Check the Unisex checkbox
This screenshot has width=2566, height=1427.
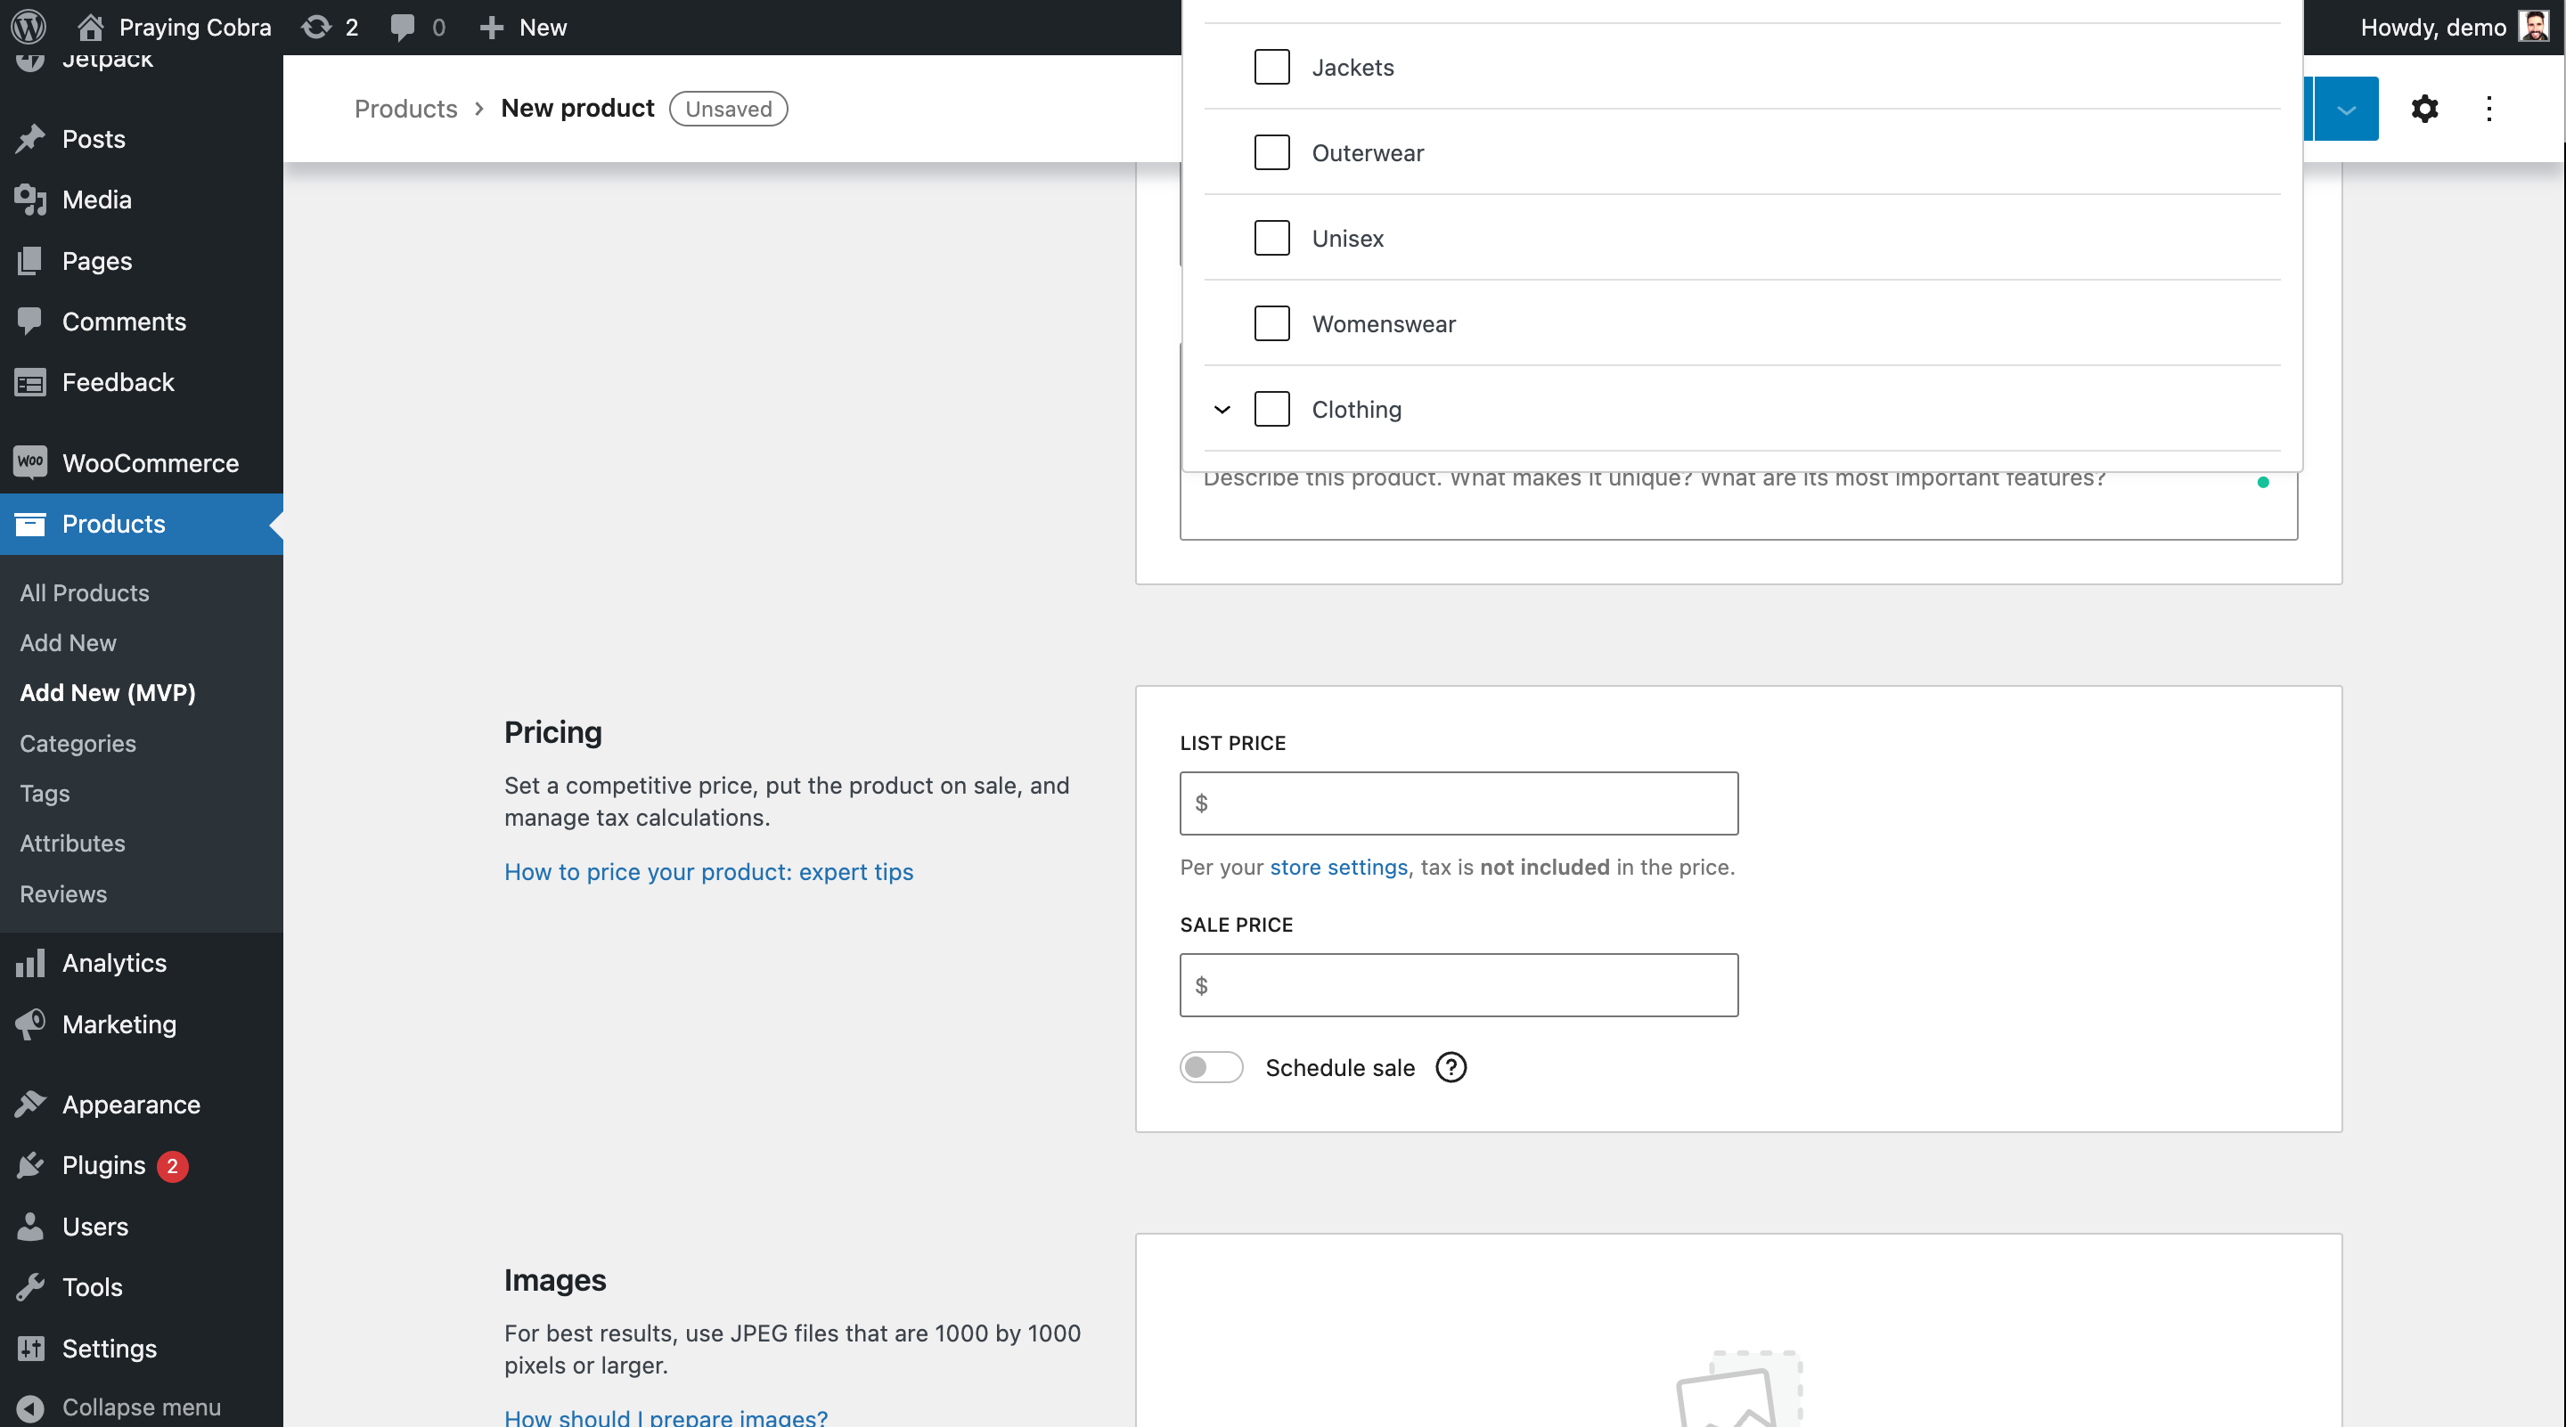[1272, 238]
